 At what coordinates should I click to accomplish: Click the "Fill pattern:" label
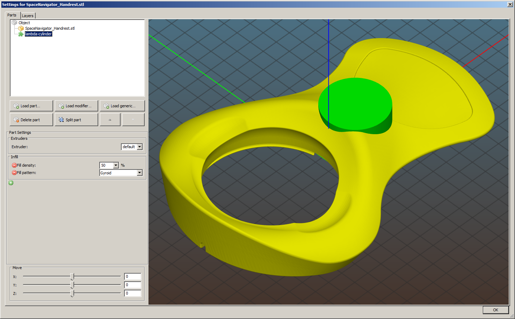click(x=27, y=173)
